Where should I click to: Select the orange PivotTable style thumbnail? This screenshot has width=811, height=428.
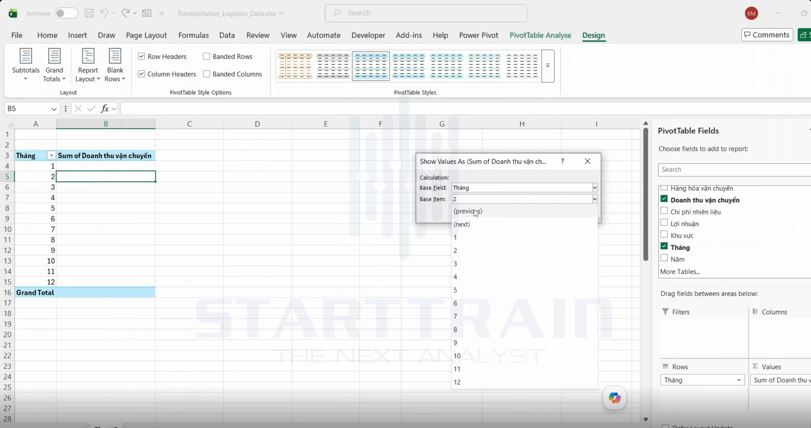tap(295, 66)
